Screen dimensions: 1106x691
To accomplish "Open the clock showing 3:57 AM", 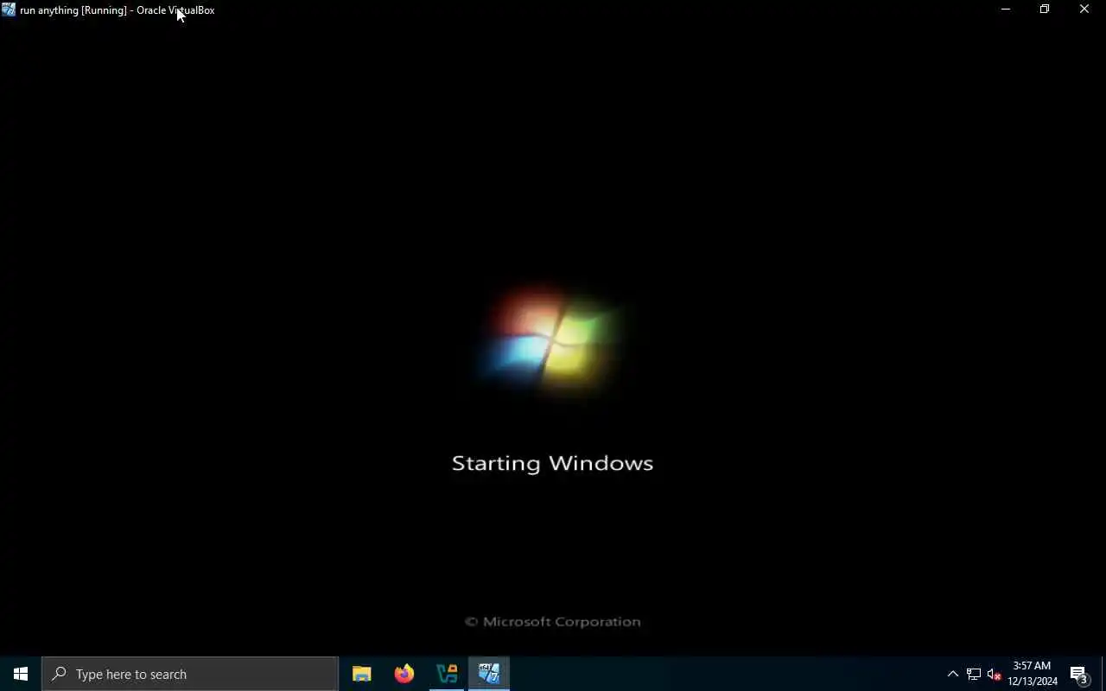I will pos(1032,674).
